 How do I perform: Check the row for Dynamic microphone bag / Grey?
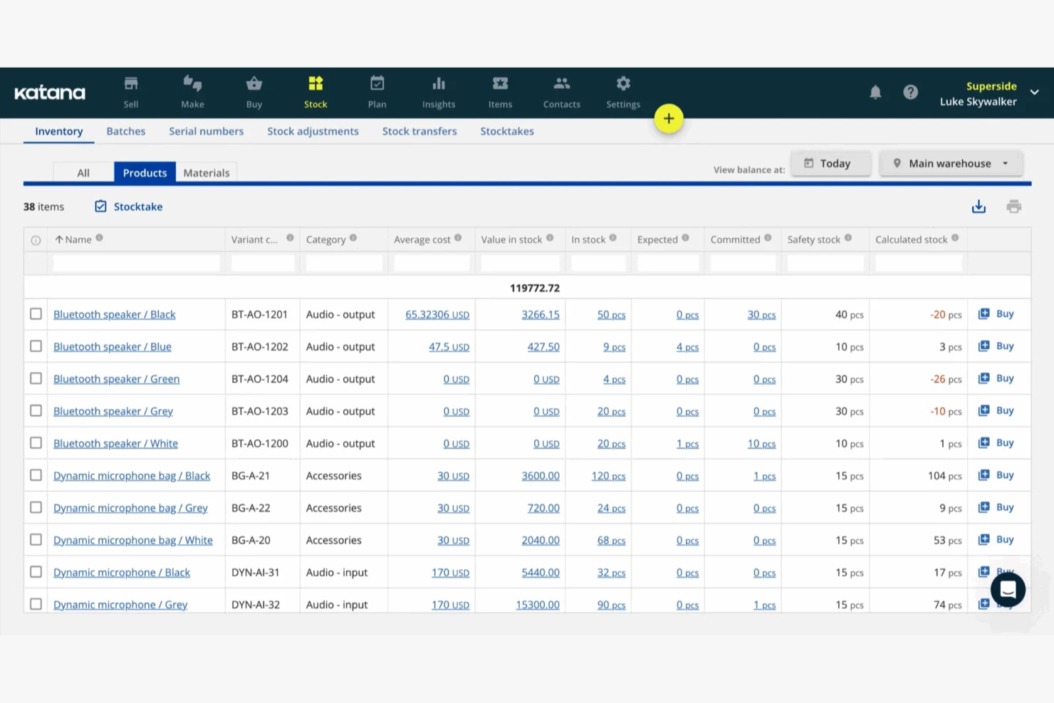(36, 507)
